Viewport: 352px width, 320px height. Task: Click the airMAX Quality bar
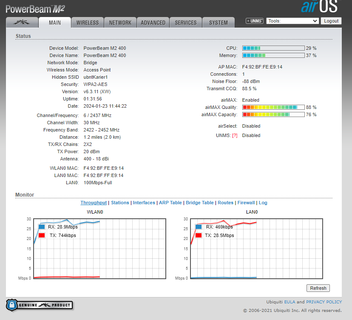click(x=273, y=107)
